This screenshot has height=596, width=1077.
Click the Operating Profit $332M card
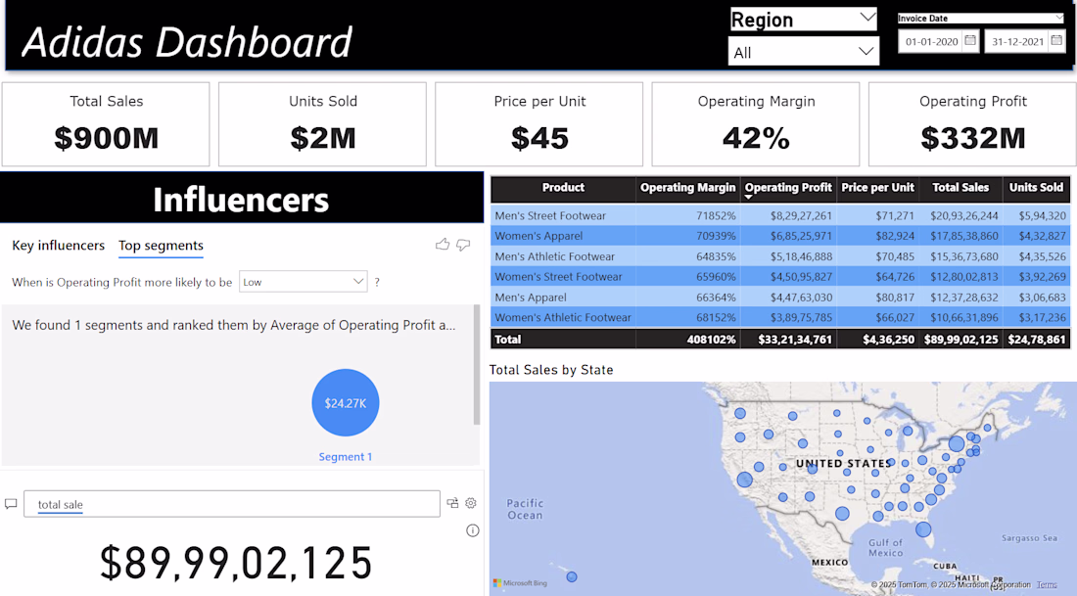pyautogui.click(x=972, y=124)
